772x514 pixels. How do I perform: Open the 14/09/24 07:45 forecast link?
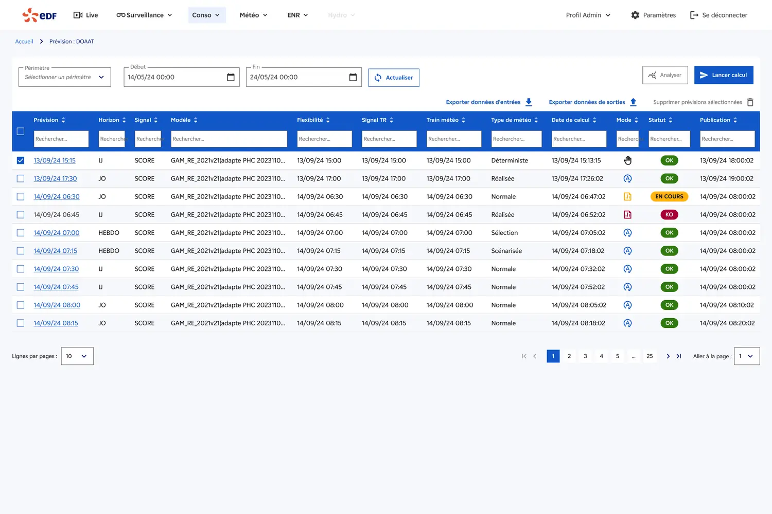(56, 287)
